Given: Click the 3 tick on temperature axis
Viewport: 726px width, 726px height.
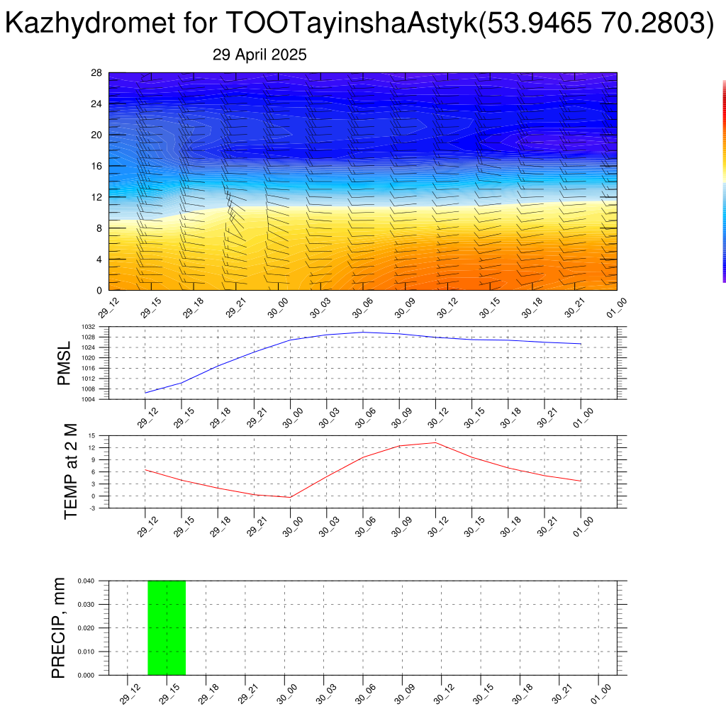Looking at the screenshot, I should (x=93, y=484).
